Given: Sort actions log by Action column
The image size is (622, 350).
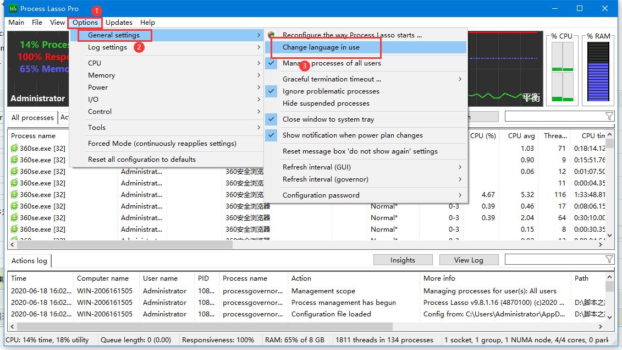Looking at the screenshot, I should pyautogui.click(x=354, y=278).
